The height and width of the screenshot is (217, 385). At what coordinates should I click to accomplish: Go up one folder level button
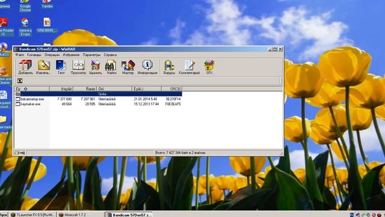[x=20, y=81]
